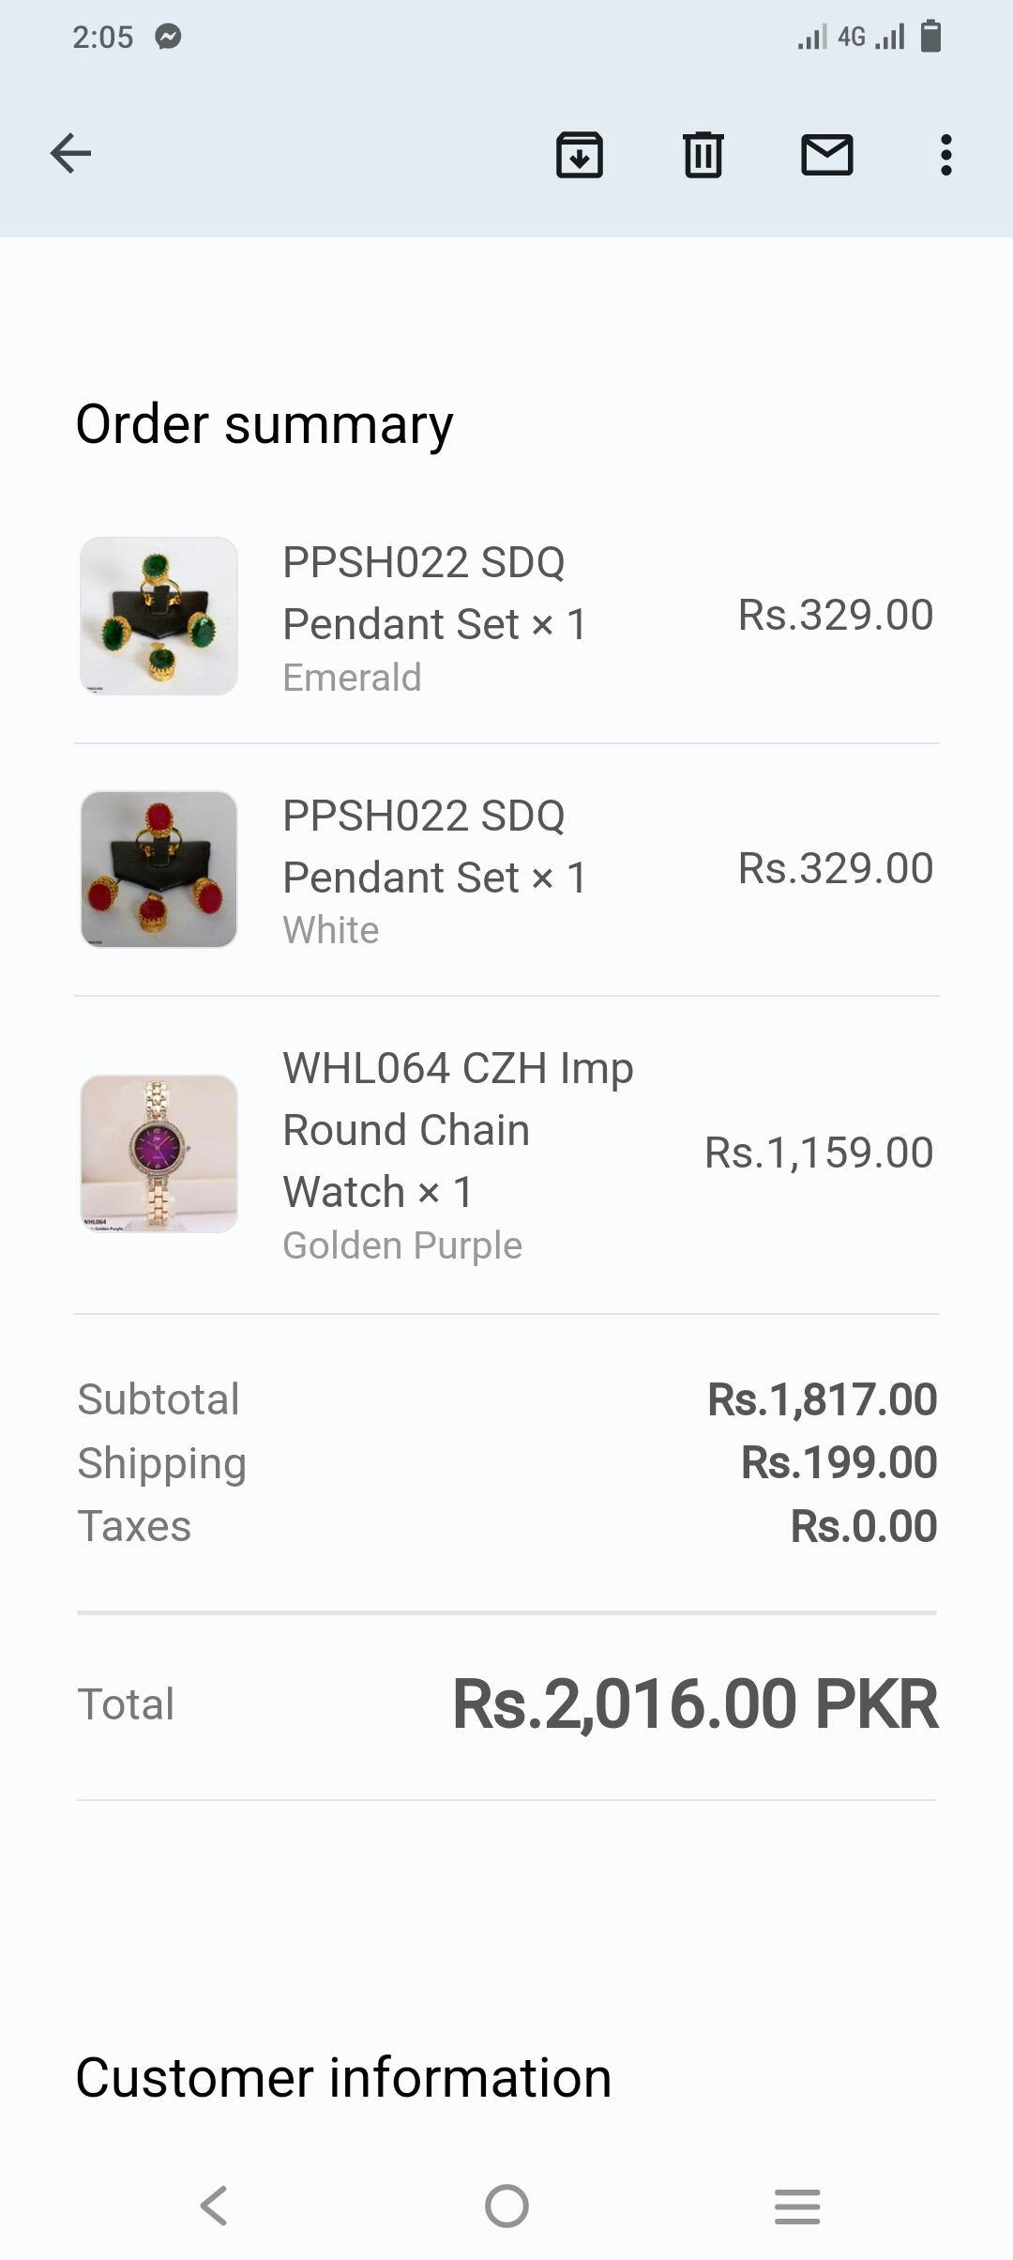Tap the Rs.1,159.00 watch price
1013x2260 pixels.
point(819,1153)
